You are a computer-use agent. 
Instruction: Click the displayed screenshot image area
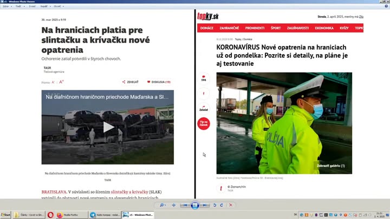click(x=195, y=103)
